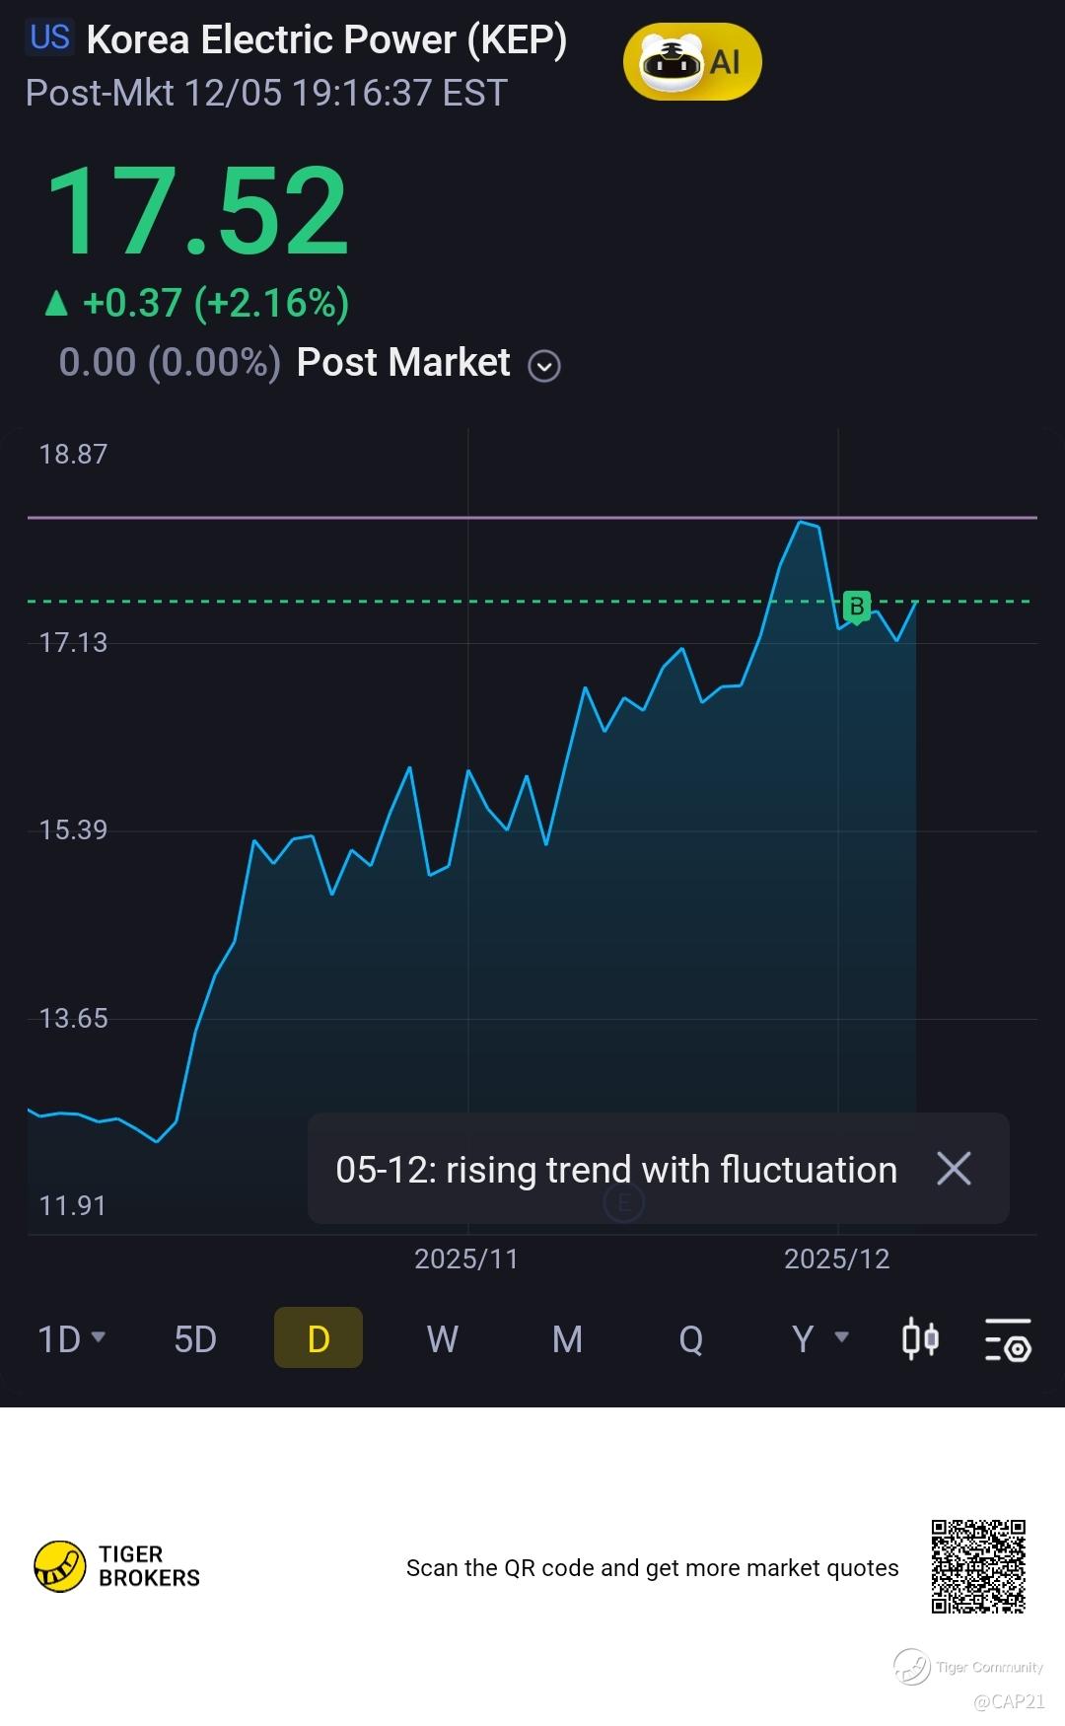Switch to the M monthly chart
This screenshot has width=1065, height=1726.
click(567, 1338)
